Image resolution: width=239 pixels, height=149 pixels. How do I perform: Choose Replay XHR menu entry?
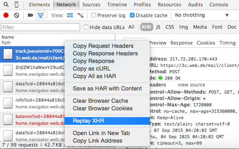pyautogui.click(x=107, y=121)
